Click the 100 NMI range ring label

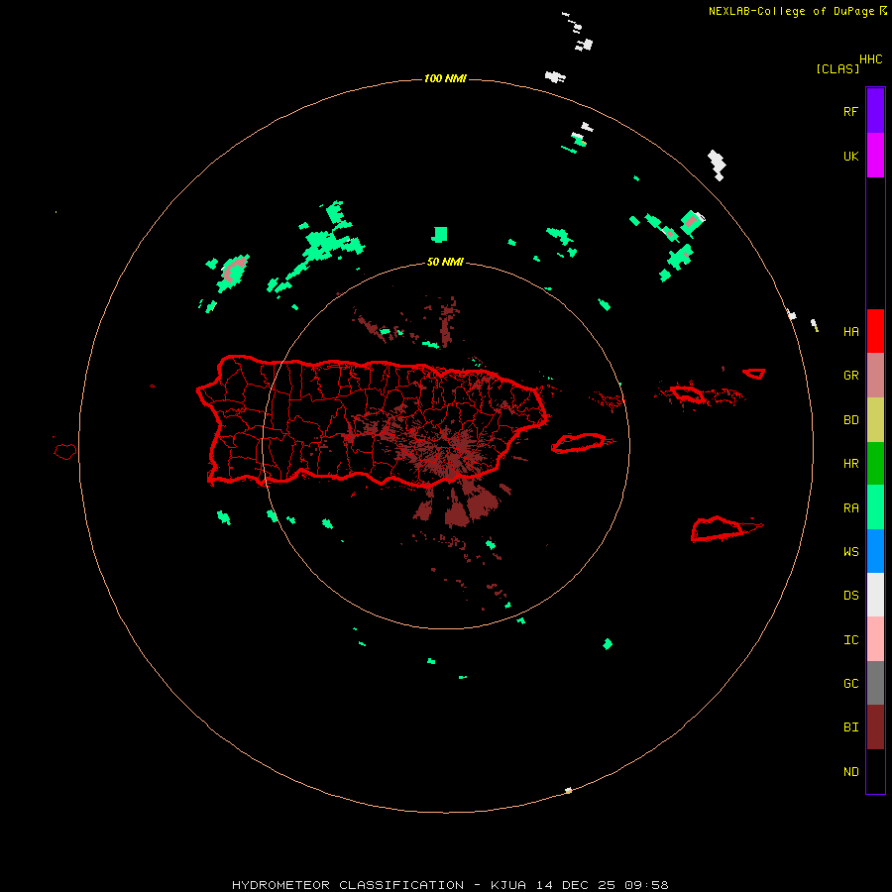[445, 78]
